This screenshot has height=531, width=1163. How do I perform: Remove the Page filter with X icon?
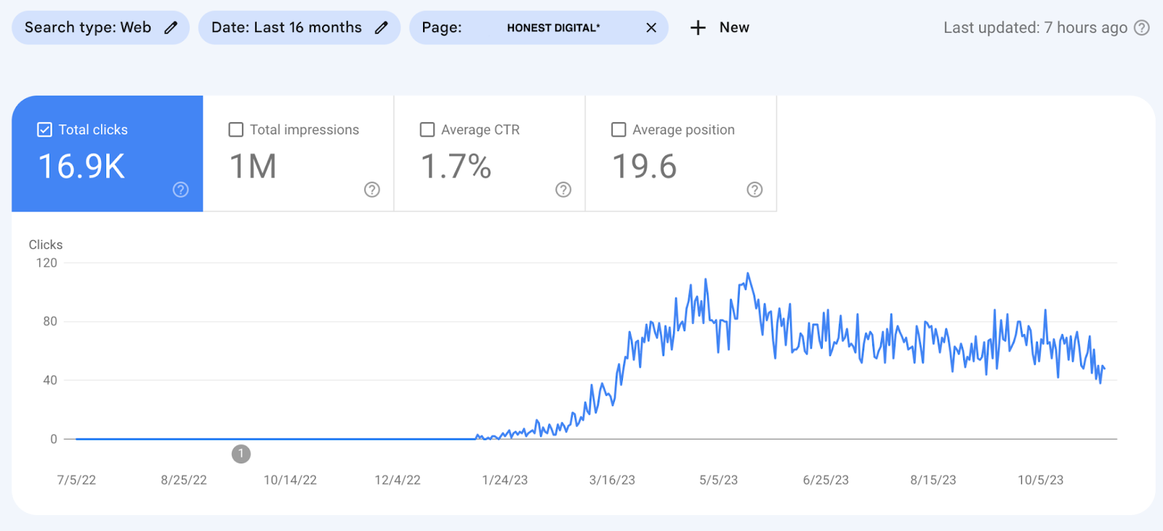click(x=651, y=28)
